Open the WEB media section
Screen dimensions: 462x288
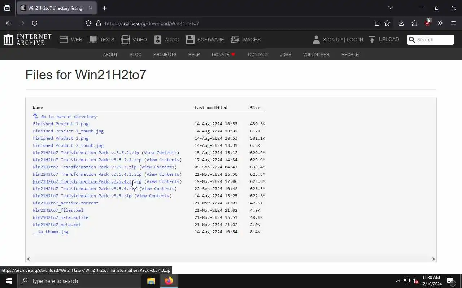coord(71,40)
